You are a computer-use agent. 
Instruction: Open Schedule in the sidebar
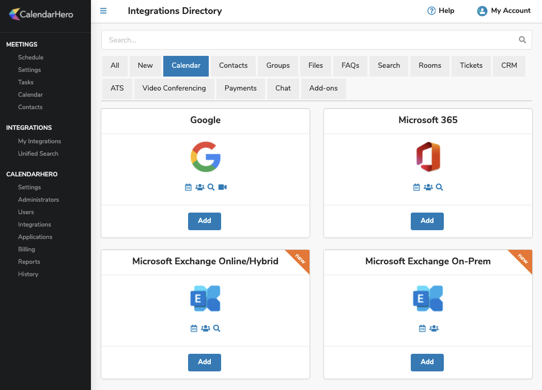[31, 57]
